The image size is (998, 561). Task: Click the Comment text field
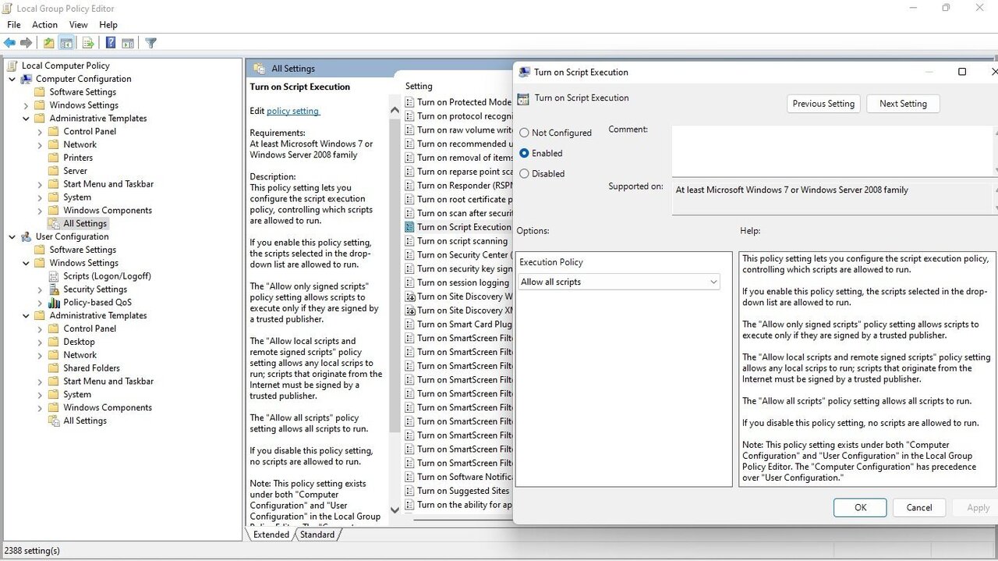(832, 150)
